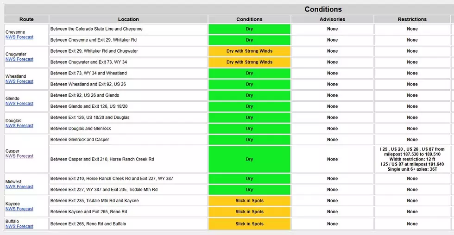Click Restrictions 'None' for Kaycee to Reno Rd row

pos(412,211)
